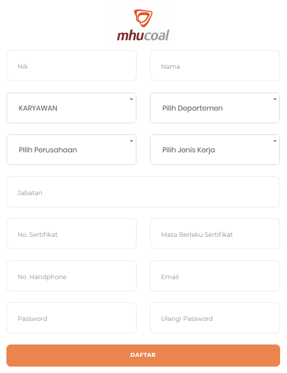Open the Pilih Jenis Kerja combo box
Screen dimensions: 287x373
[215, 149]
